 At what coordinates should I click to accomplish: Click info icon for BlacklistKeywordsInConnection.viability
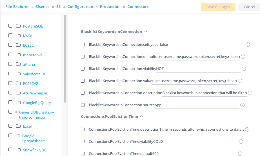pyautogui.click(x=244, y=69)
